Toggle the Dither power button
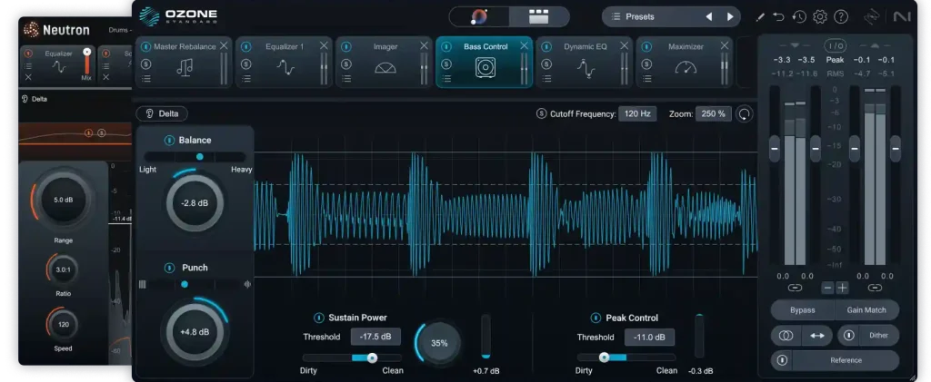This screenshot has height=382, width=931. [849, 336]
